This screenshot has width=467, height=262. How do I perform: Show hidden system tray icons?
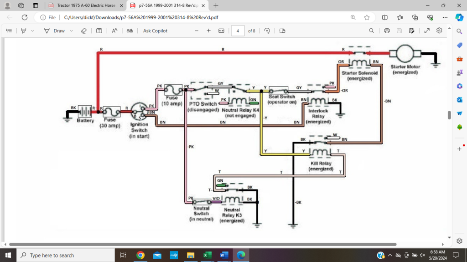tap(389, 255)
